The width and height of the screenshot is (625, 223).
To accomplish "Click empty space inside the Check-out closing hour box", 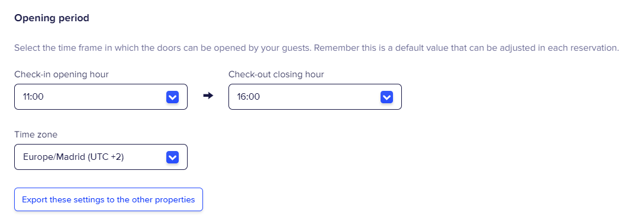I will click(x=319, y=97).
